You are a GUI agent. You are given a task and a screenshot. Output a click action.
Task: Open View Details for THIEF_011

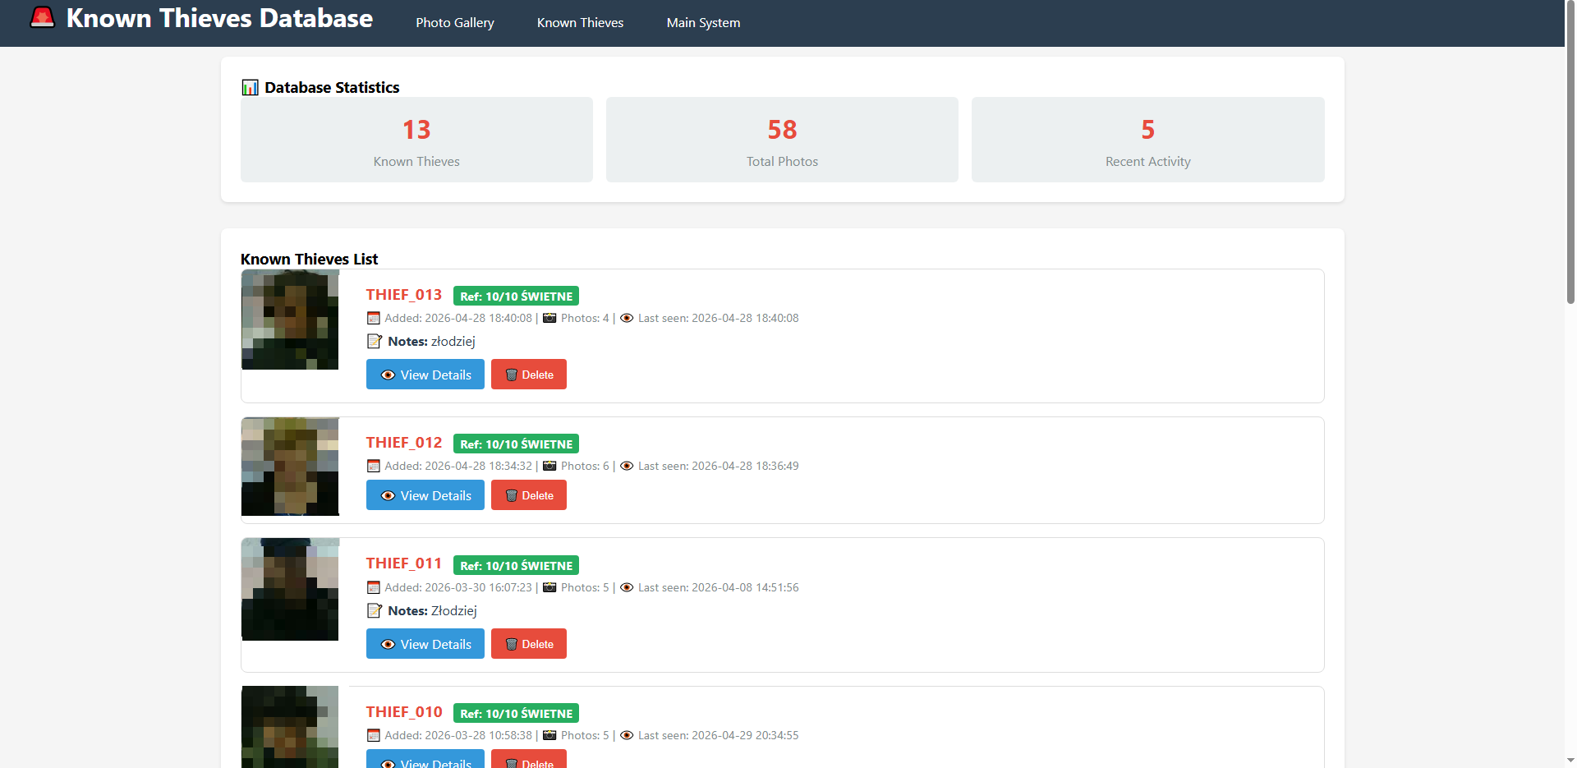(425, 644)
